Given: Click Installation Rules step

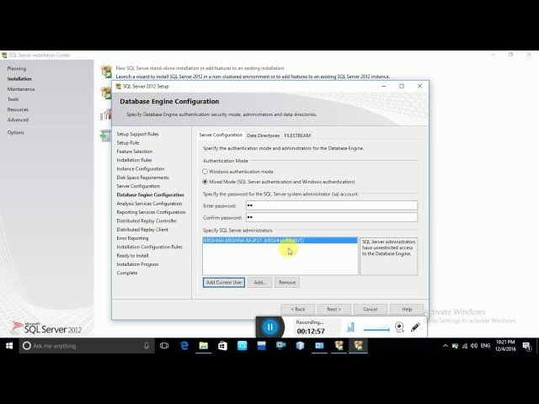Looking at the screenshot, I should click(134, 160).
